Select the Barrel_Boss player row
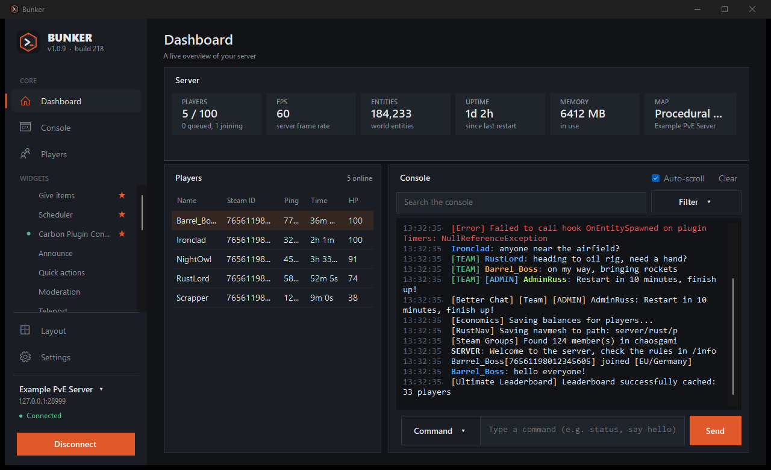771x470 pixels. pyautogui.click(x=272, y=221)
